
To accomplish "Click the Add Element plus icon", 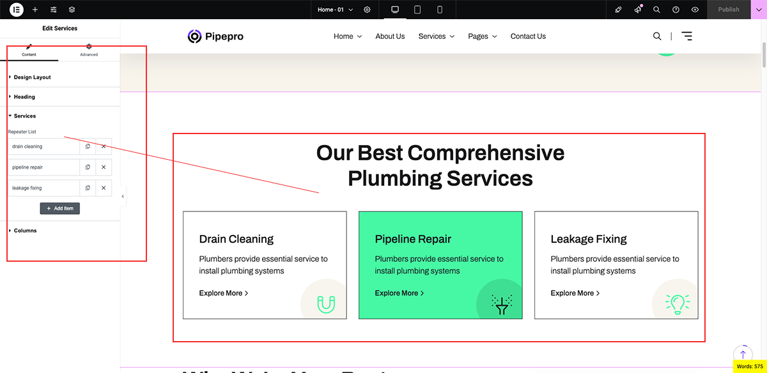I will point(35,10).
